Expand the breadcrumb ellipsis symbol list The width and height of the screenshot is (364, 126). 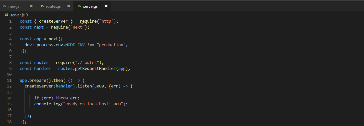pyautogui.click(x=31, y=15)
